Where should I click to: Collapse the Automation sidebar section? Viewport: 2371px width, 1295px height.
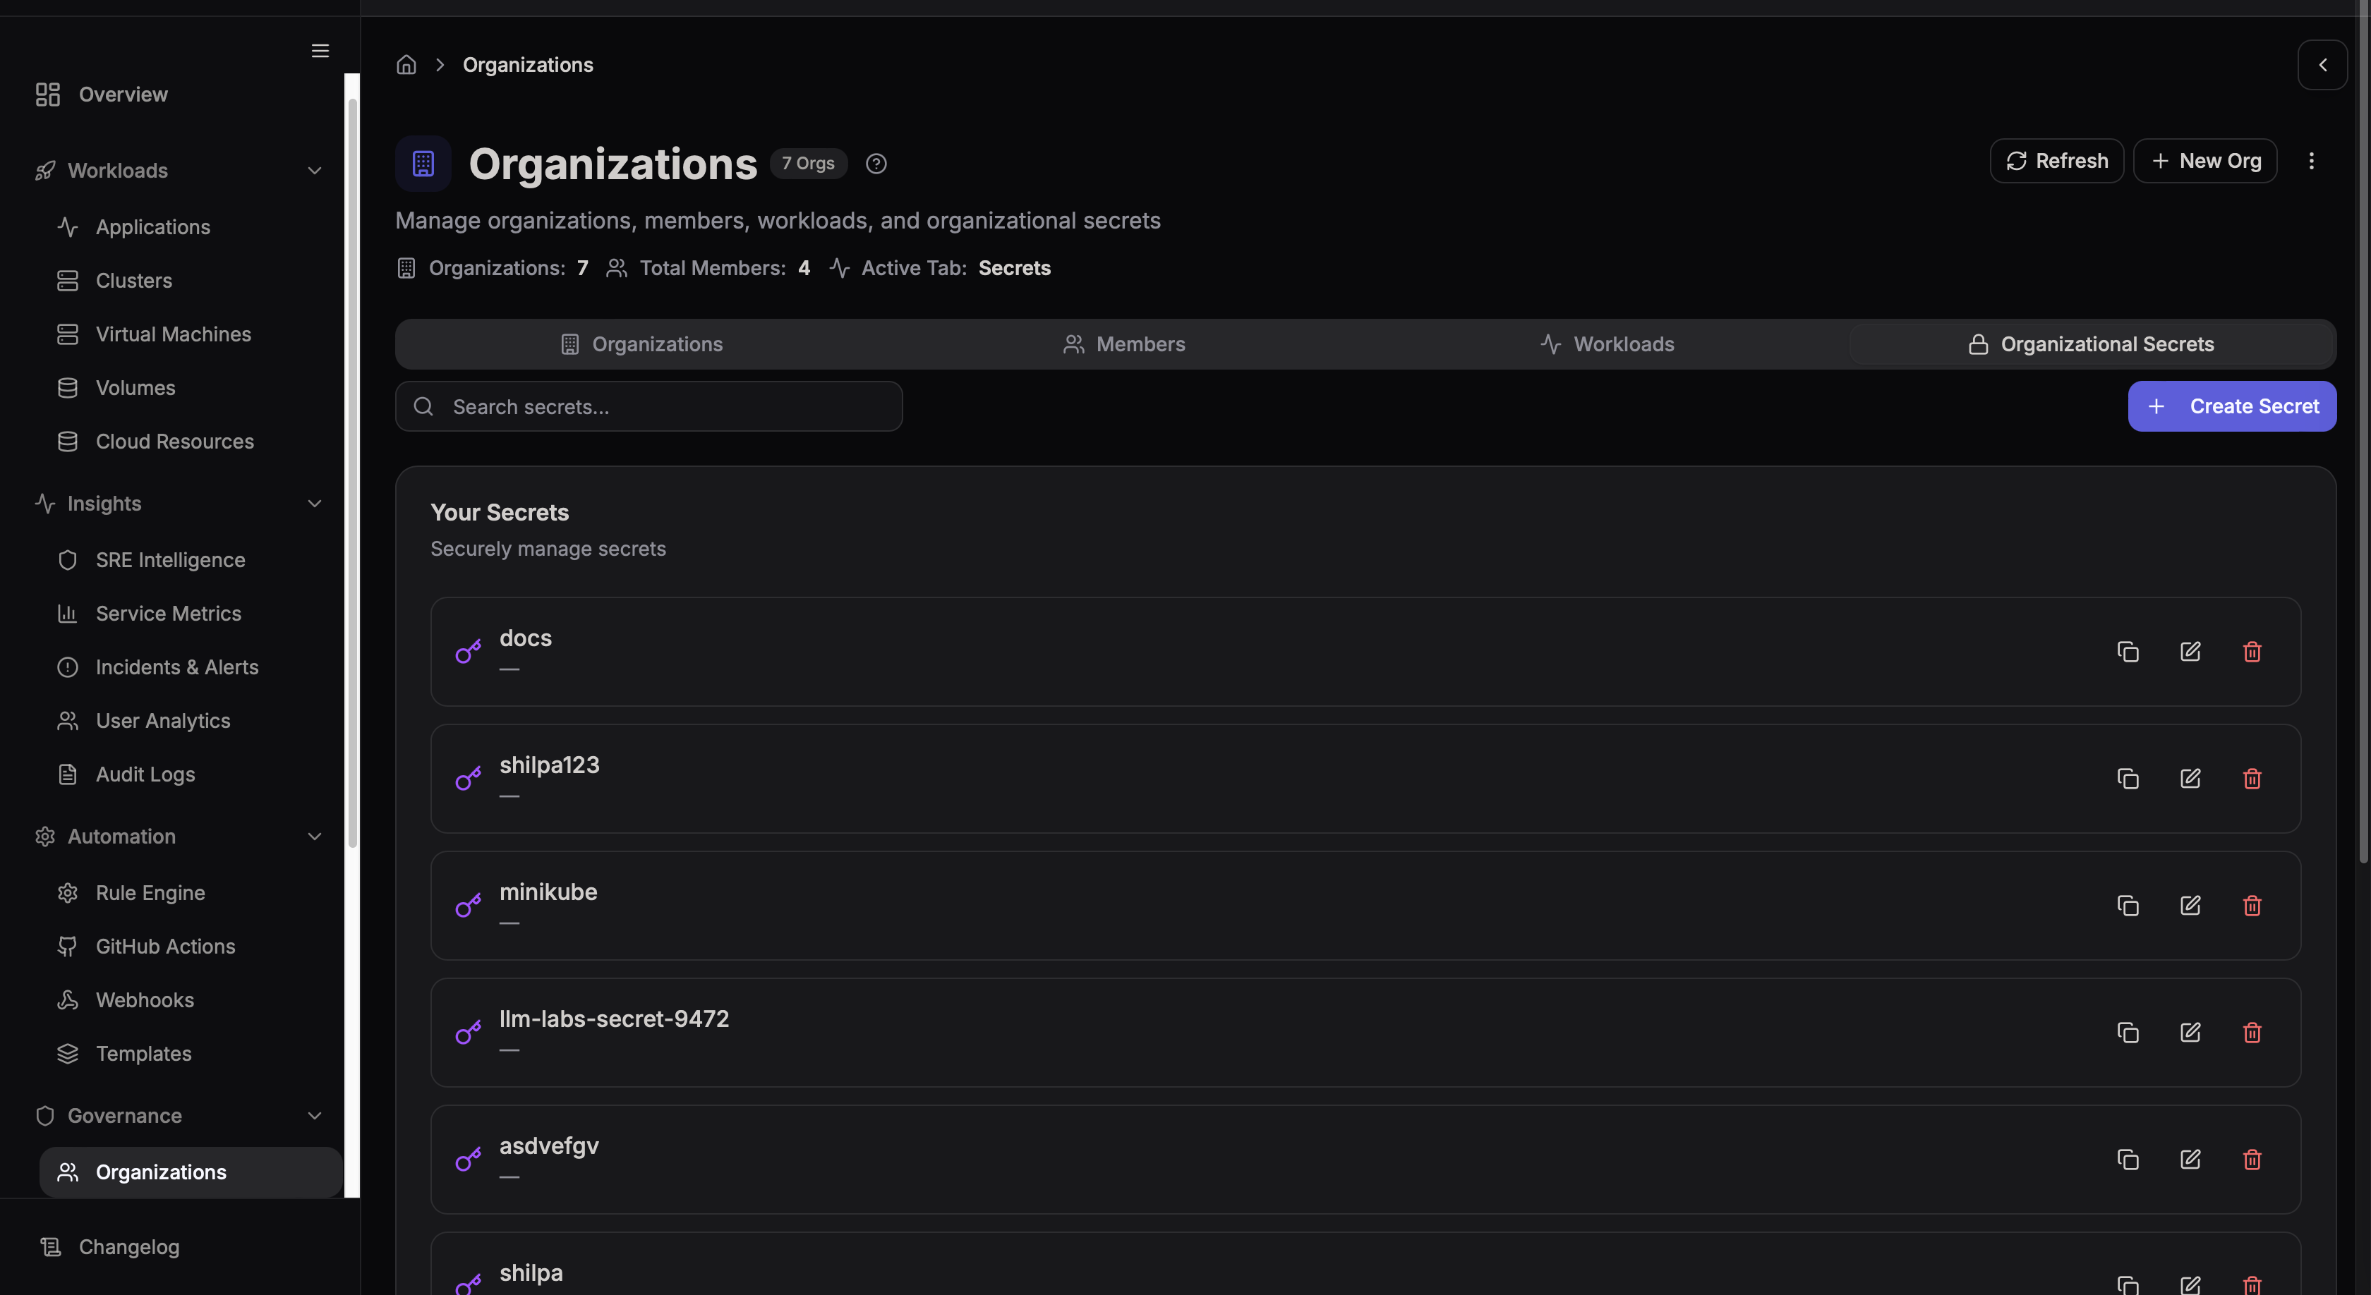314,837
